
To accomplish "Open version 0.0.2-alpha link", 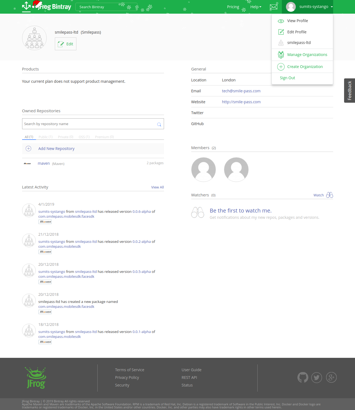I will click(142, 241).
